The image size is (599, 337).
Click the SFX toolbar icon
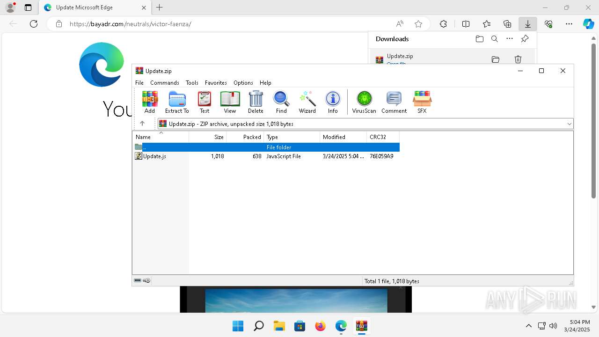[422, 102]
